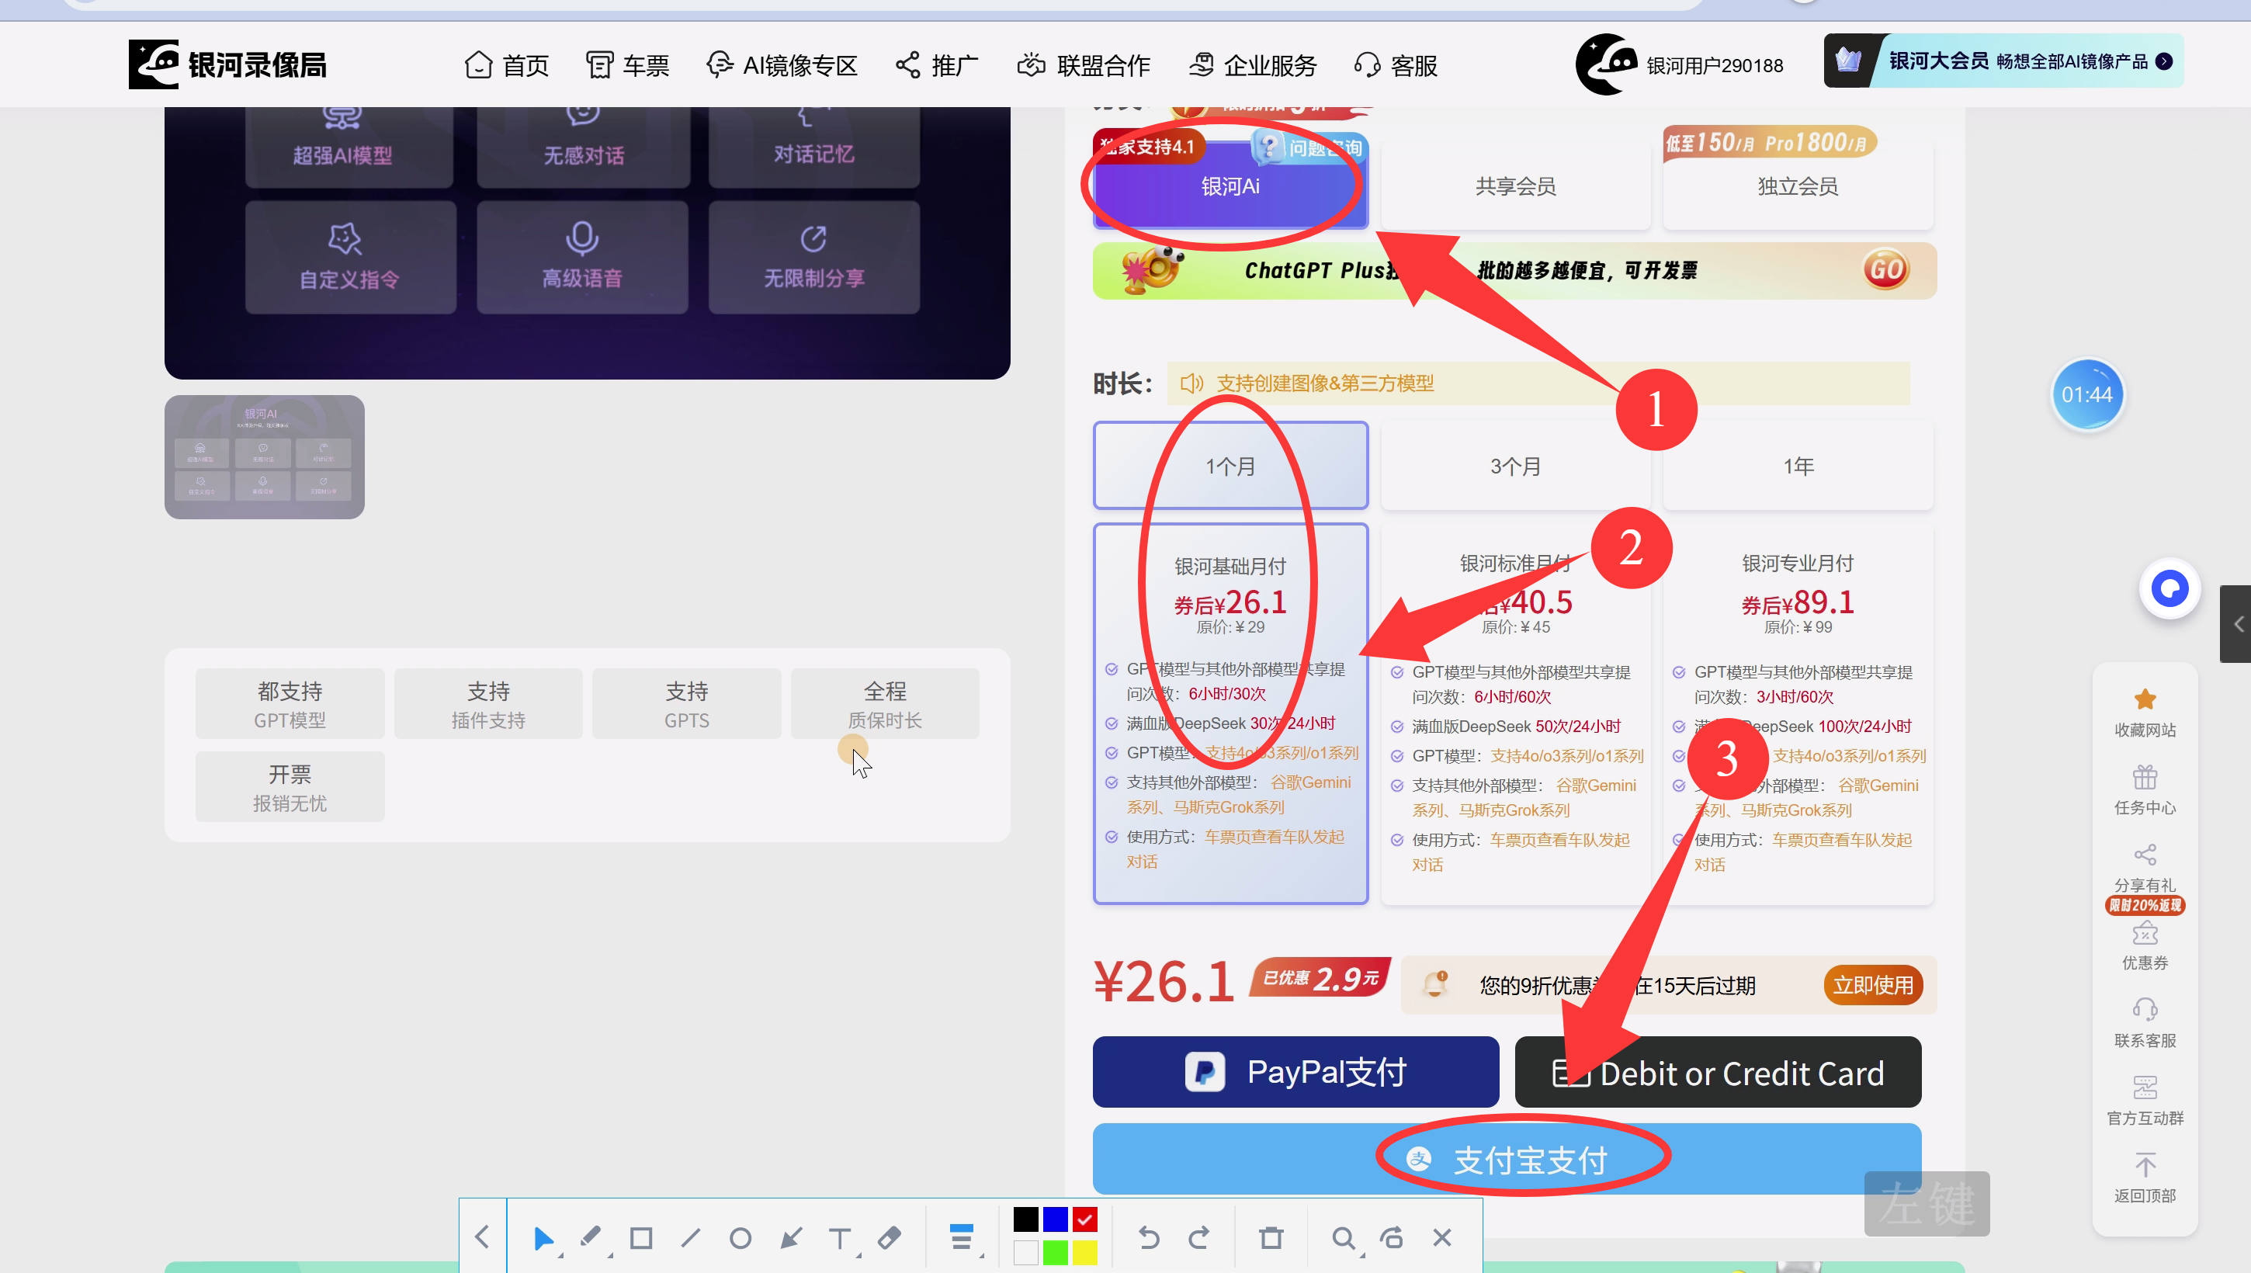Redo the annotation
The image size is (2251, 1273).
point(1199,1238)
